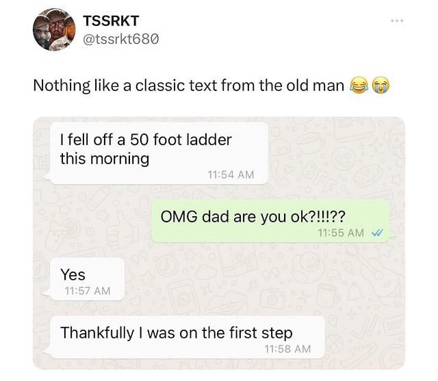Select the Thankfully first step message
Viewport: 438px width, 381px height.
click(187, 337)
